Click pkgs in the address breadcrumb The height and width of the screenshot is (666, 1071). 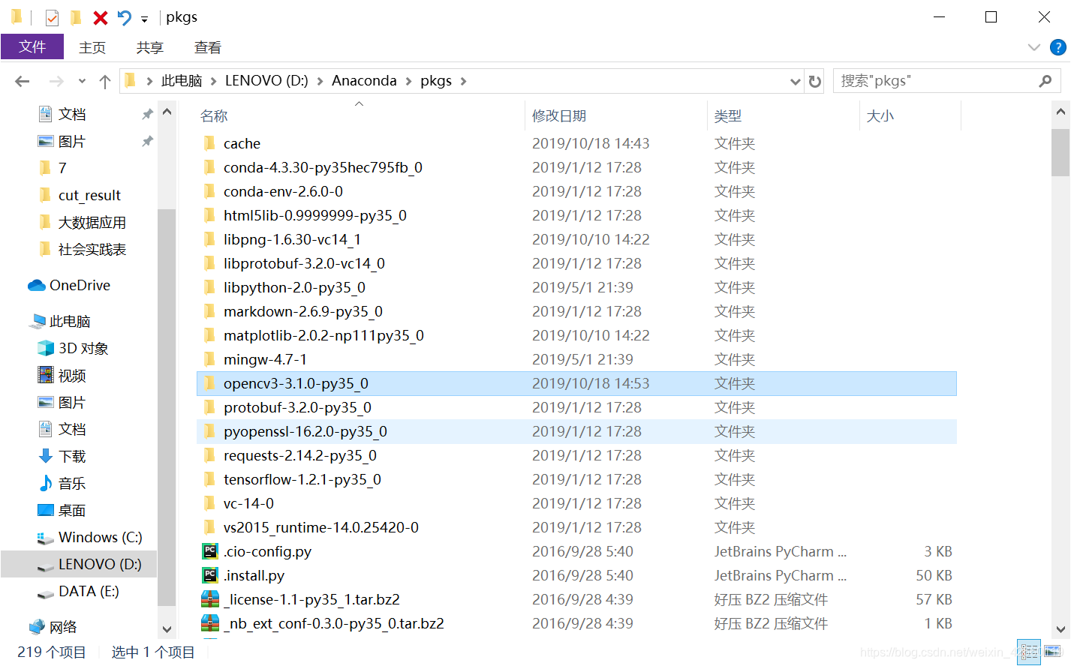pyautogui.click(x=436, y=80)
